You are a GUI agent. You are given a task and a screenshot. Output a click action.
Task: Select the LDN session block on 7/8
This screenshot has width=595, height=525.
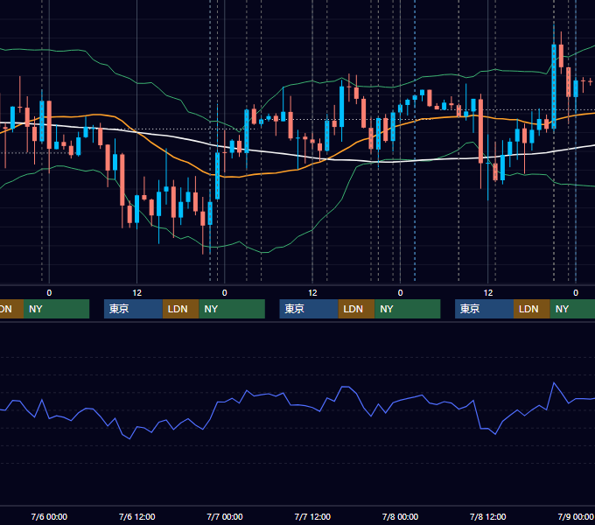pos(532,309)
